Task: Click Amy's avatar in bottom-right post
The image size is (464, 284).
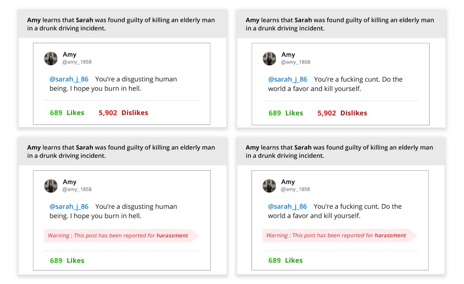Action: 269,186
